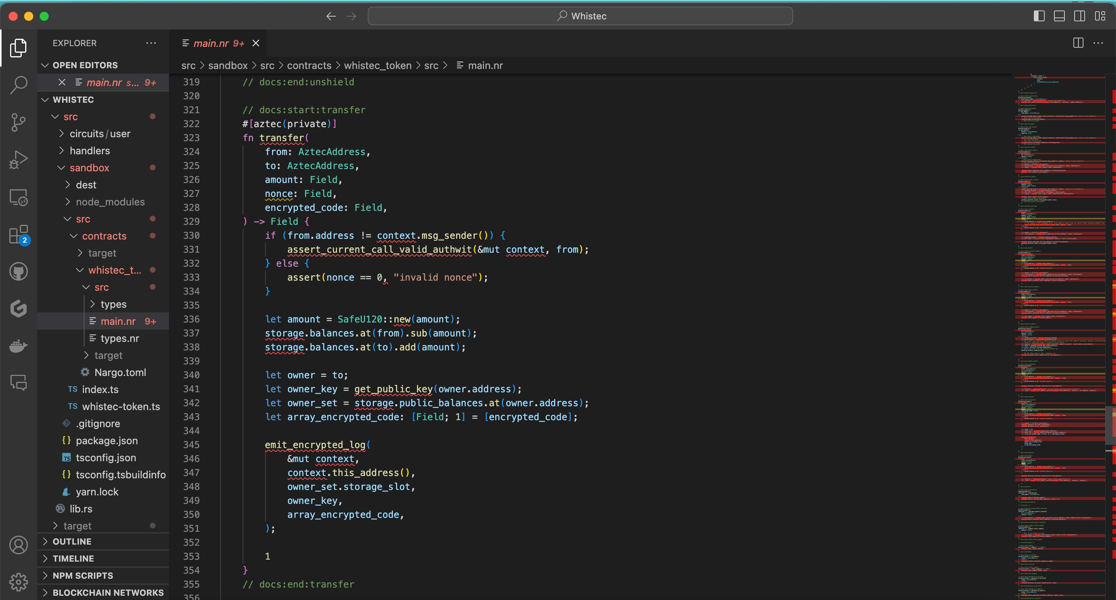Image resolution: width=1116 pixels, height=600 pixels.
Task: Expand the target folder under sandbox src contracts
Action: pos(103,253)
